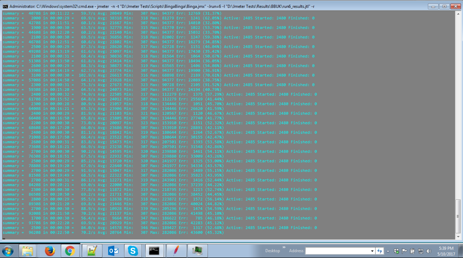
Task: Open File Explorer from the taskbar
Action: click(x=28, y=251)
